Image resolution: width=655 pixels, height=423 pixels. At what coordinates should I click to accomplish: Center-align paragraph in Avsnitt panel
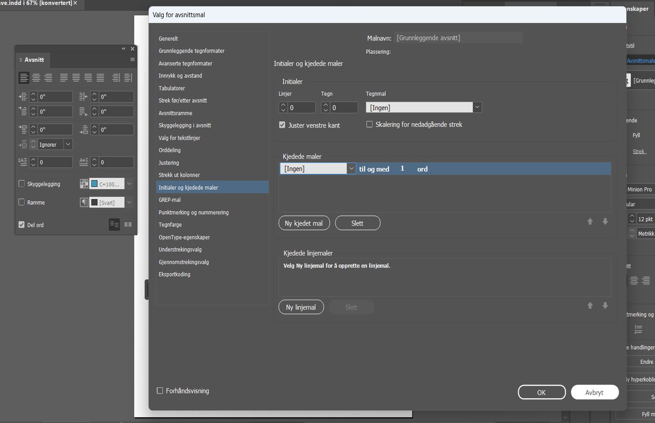36,78
